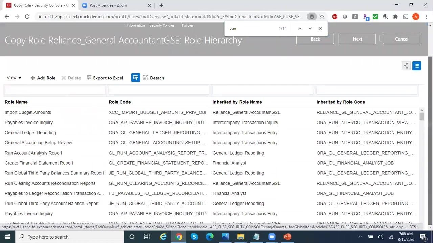Close the find-in-page bar
This screenshot has width=433, height=243.
click(320, 28)
